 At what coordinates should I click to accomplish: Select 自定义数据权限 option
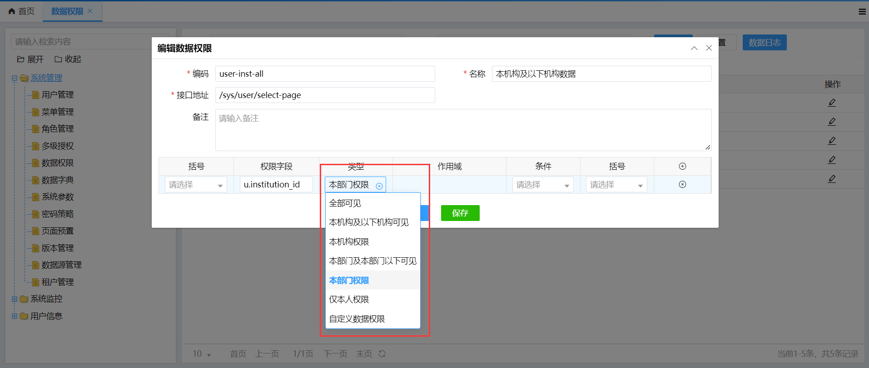[357, 319]
